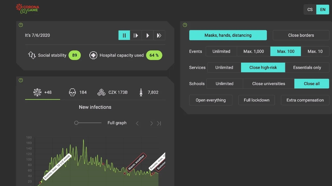Toggle Masks, hands, distancing measure
This screenshot has width=332, height=186.
point(228,35)
